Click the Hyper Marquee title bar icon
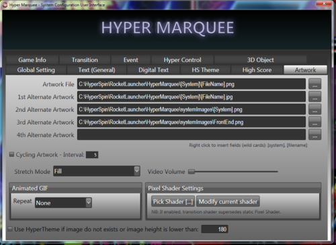 pos(5,5)
